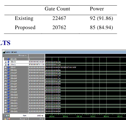Expand the /cbw/x bus signal

tap(6, 62)
